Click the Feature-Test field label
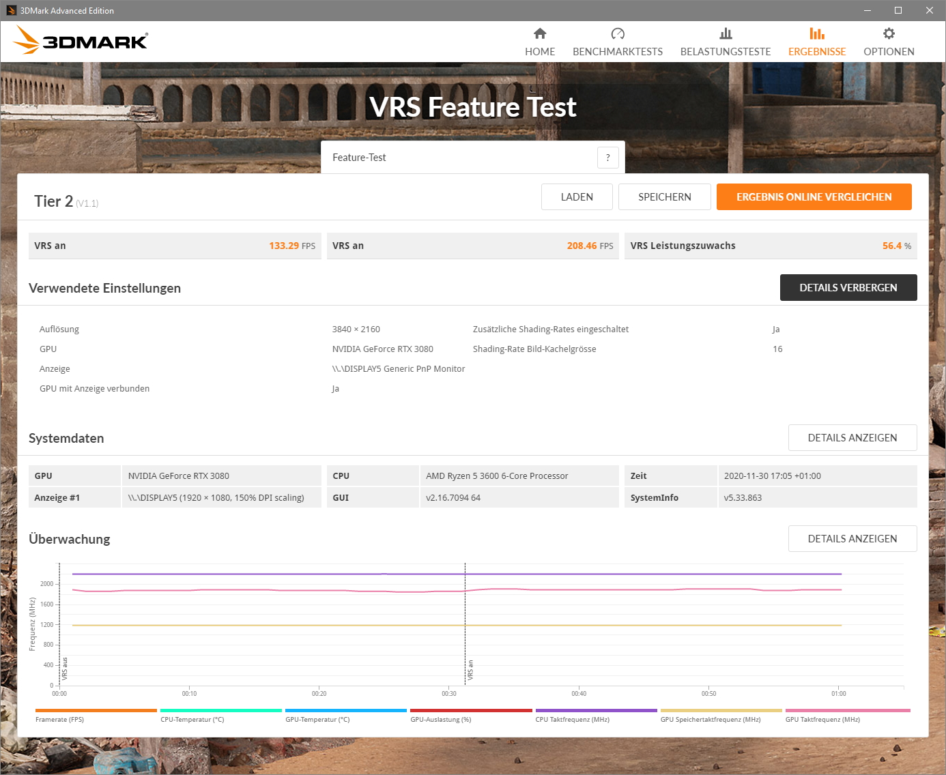This screenshot has width=946, height=775. [x=359, y=158]
